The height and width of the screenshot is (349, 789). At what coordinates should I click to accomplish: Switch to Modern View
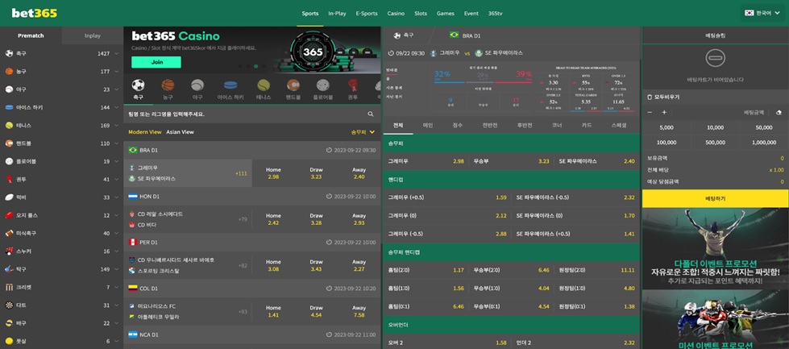(144, 132)
